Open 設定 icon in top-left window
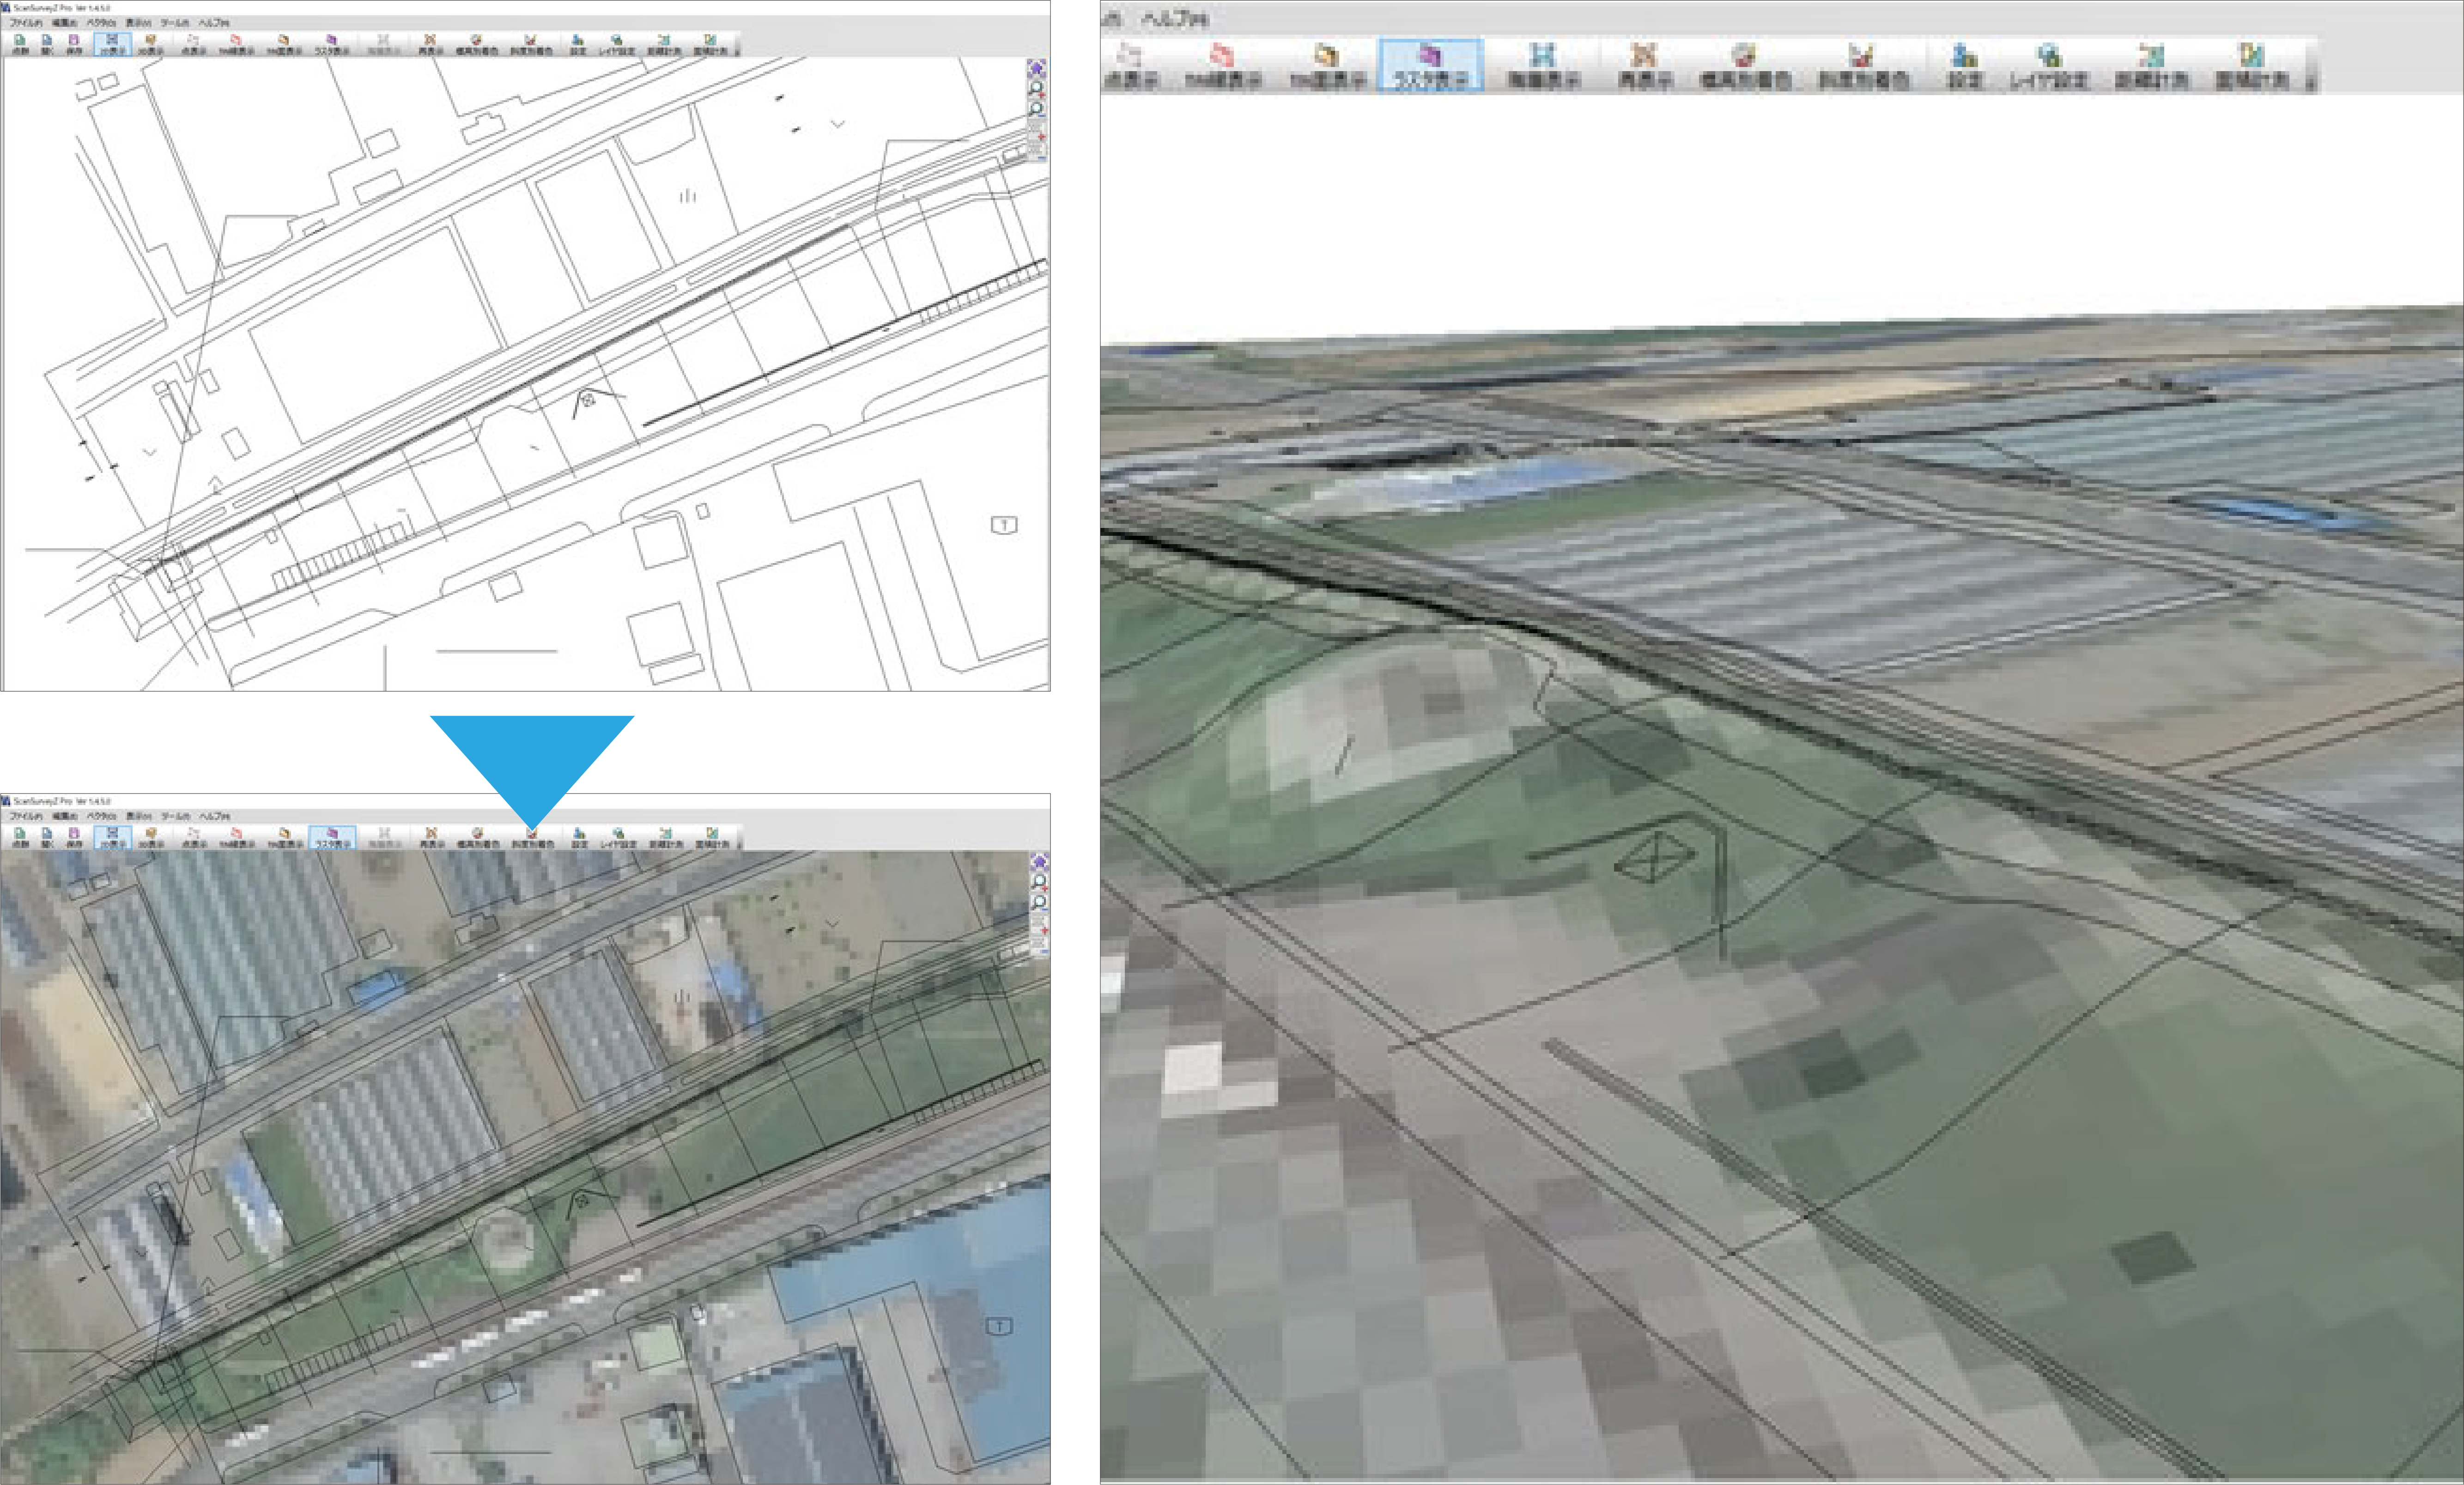 [577, 44]
